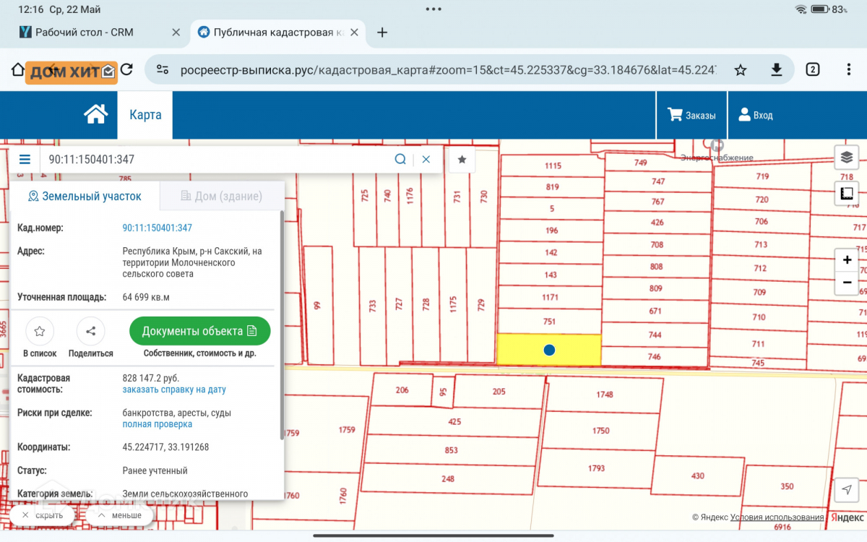The image size is (867, 542).
Task: Select parcel 751 on map
Action: [550, 322]
